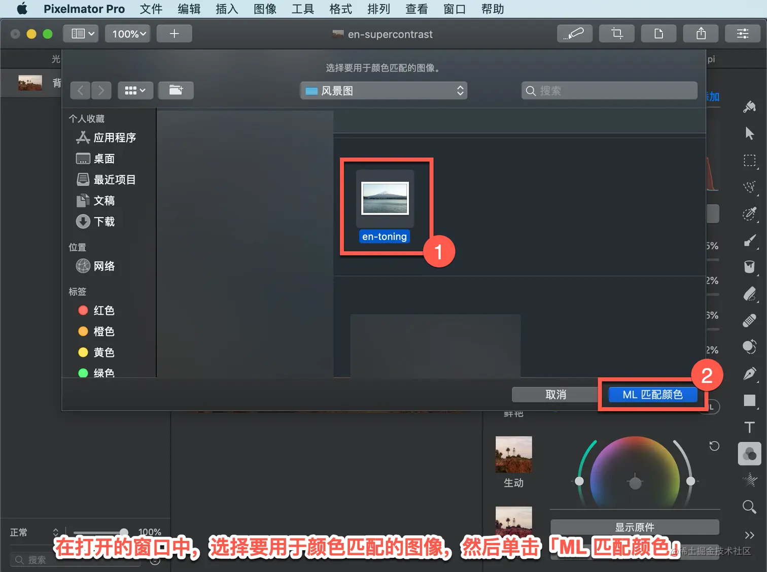This screenshot has width=767, height=572.
Task: Open the 排列 menu
Action: tap(379, 9)
